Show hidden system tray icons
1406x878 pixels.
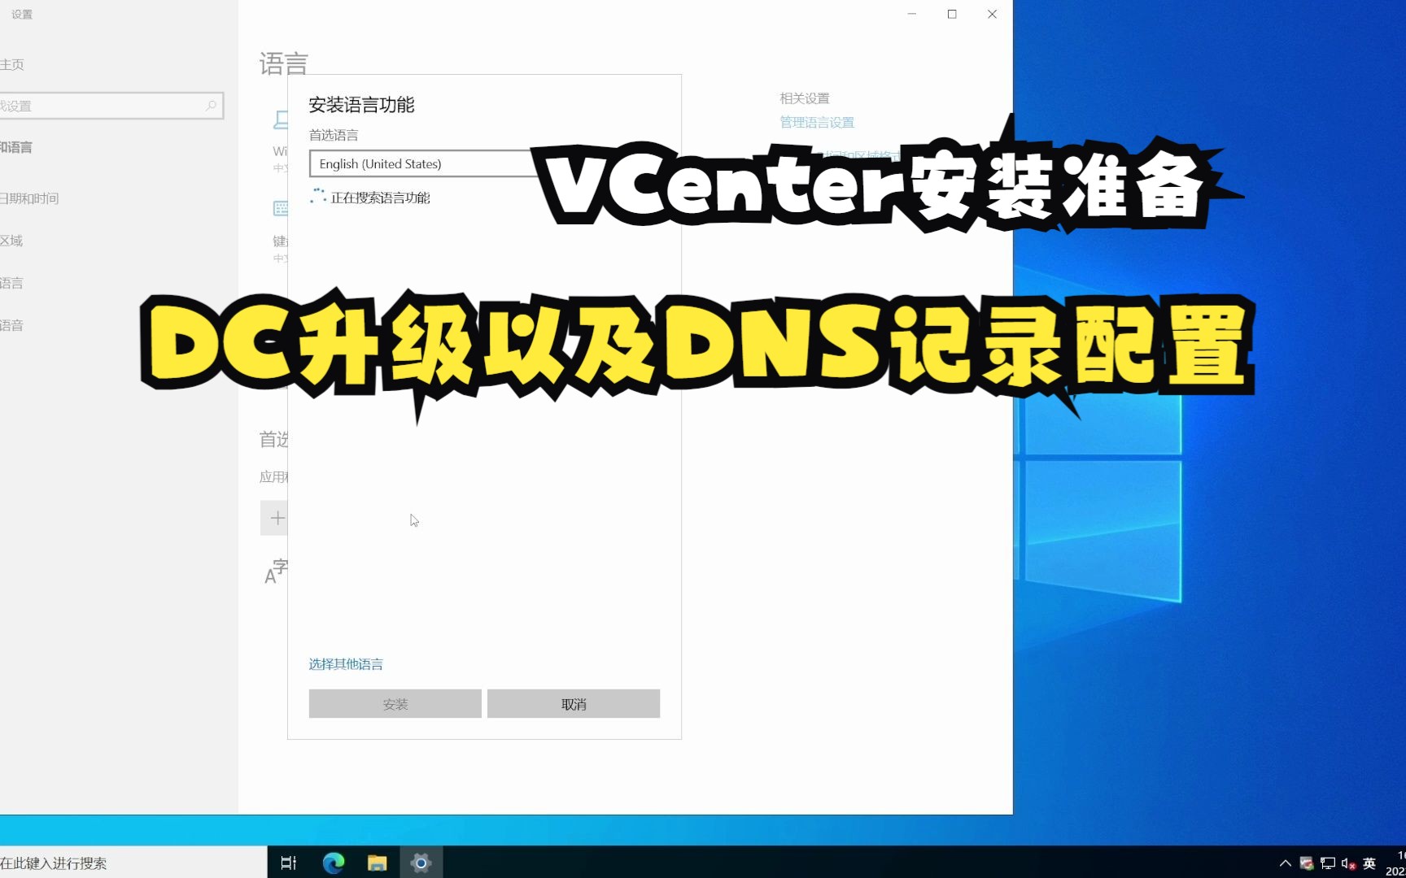click(x=1286, y=863)
